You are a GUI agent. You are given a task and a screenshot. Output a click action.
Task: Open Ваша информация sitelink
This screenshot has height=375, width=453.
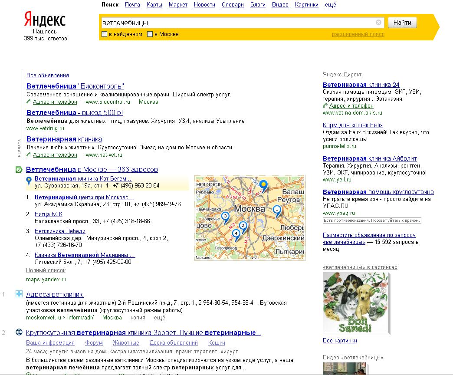point(50,342)
